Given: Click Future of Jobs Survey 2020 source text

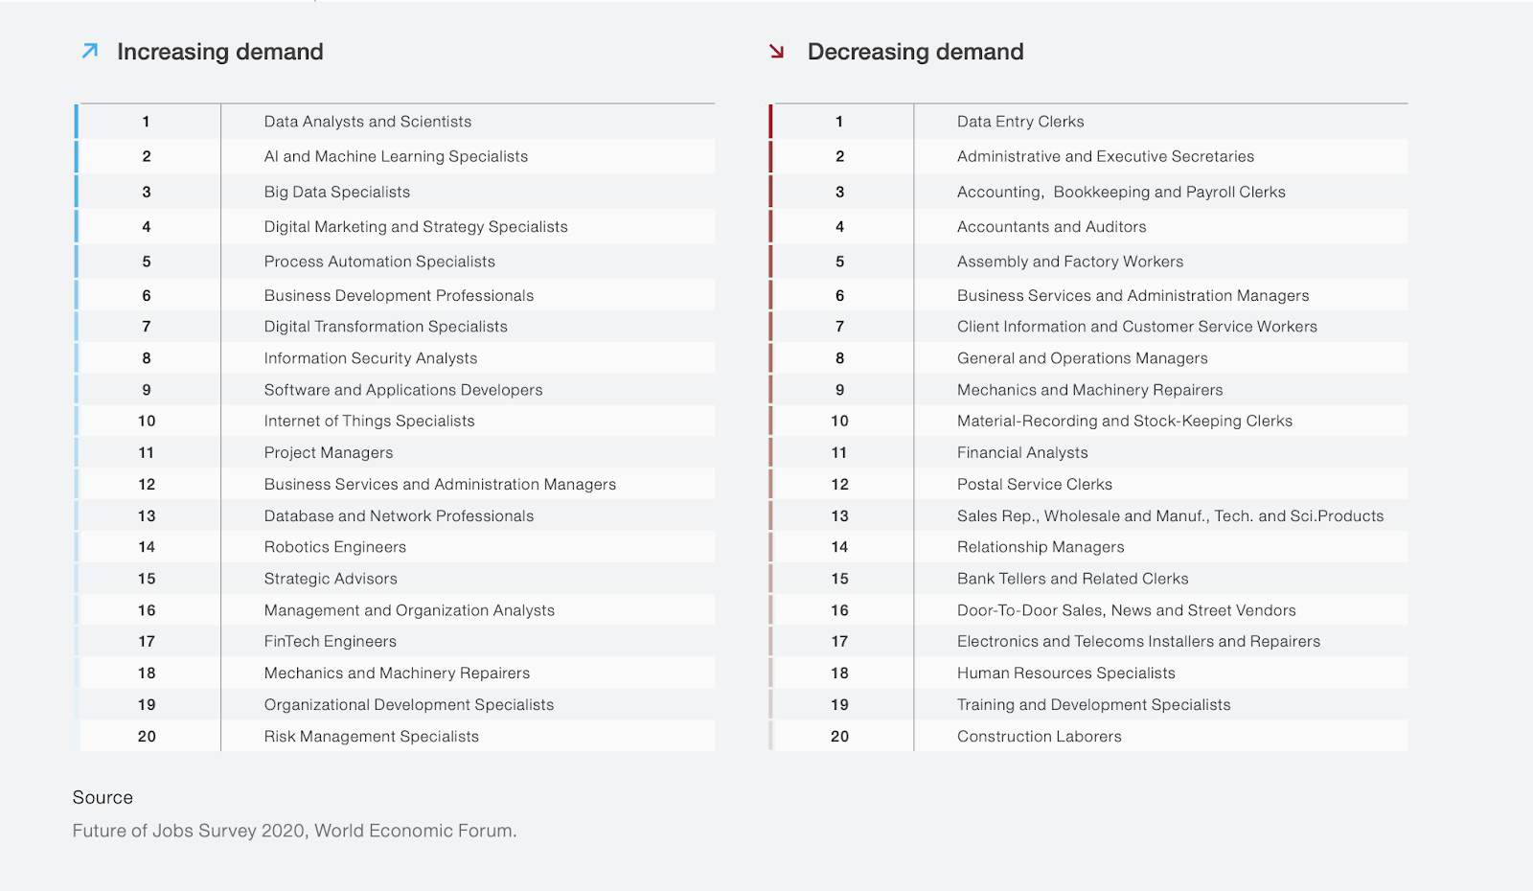Looking at the screenshot, I should pos(294,831).
